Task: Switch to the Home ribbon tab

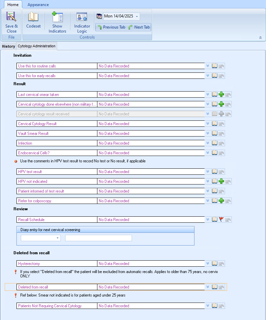Action: pyautogui.click(x=13, y=4)
